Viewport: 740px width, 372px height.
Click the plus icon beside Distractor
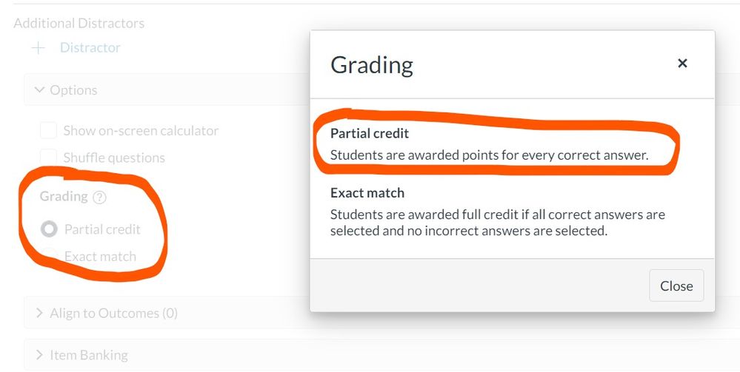tap(39, 48)
